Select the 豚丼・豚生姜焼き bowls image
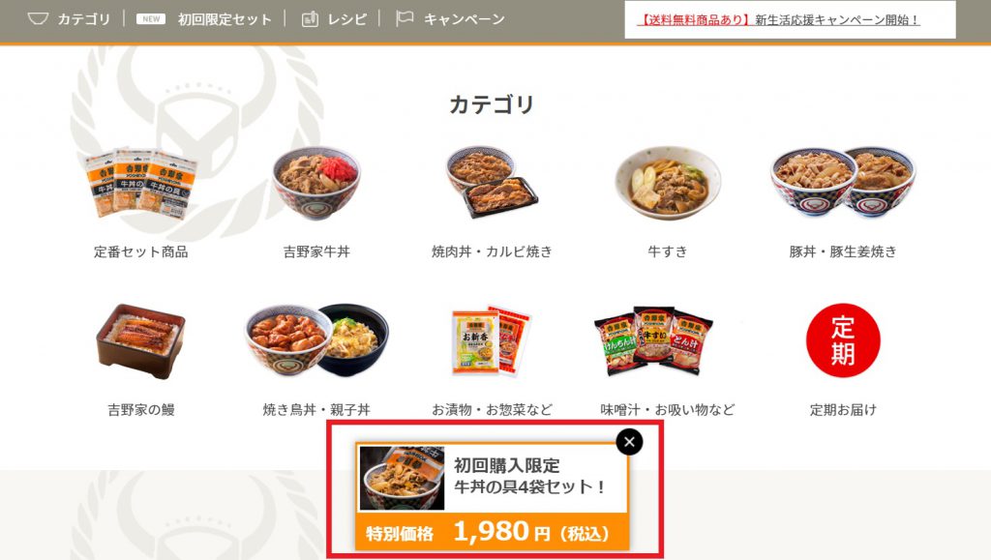991x560 pixels. point(843,182)
